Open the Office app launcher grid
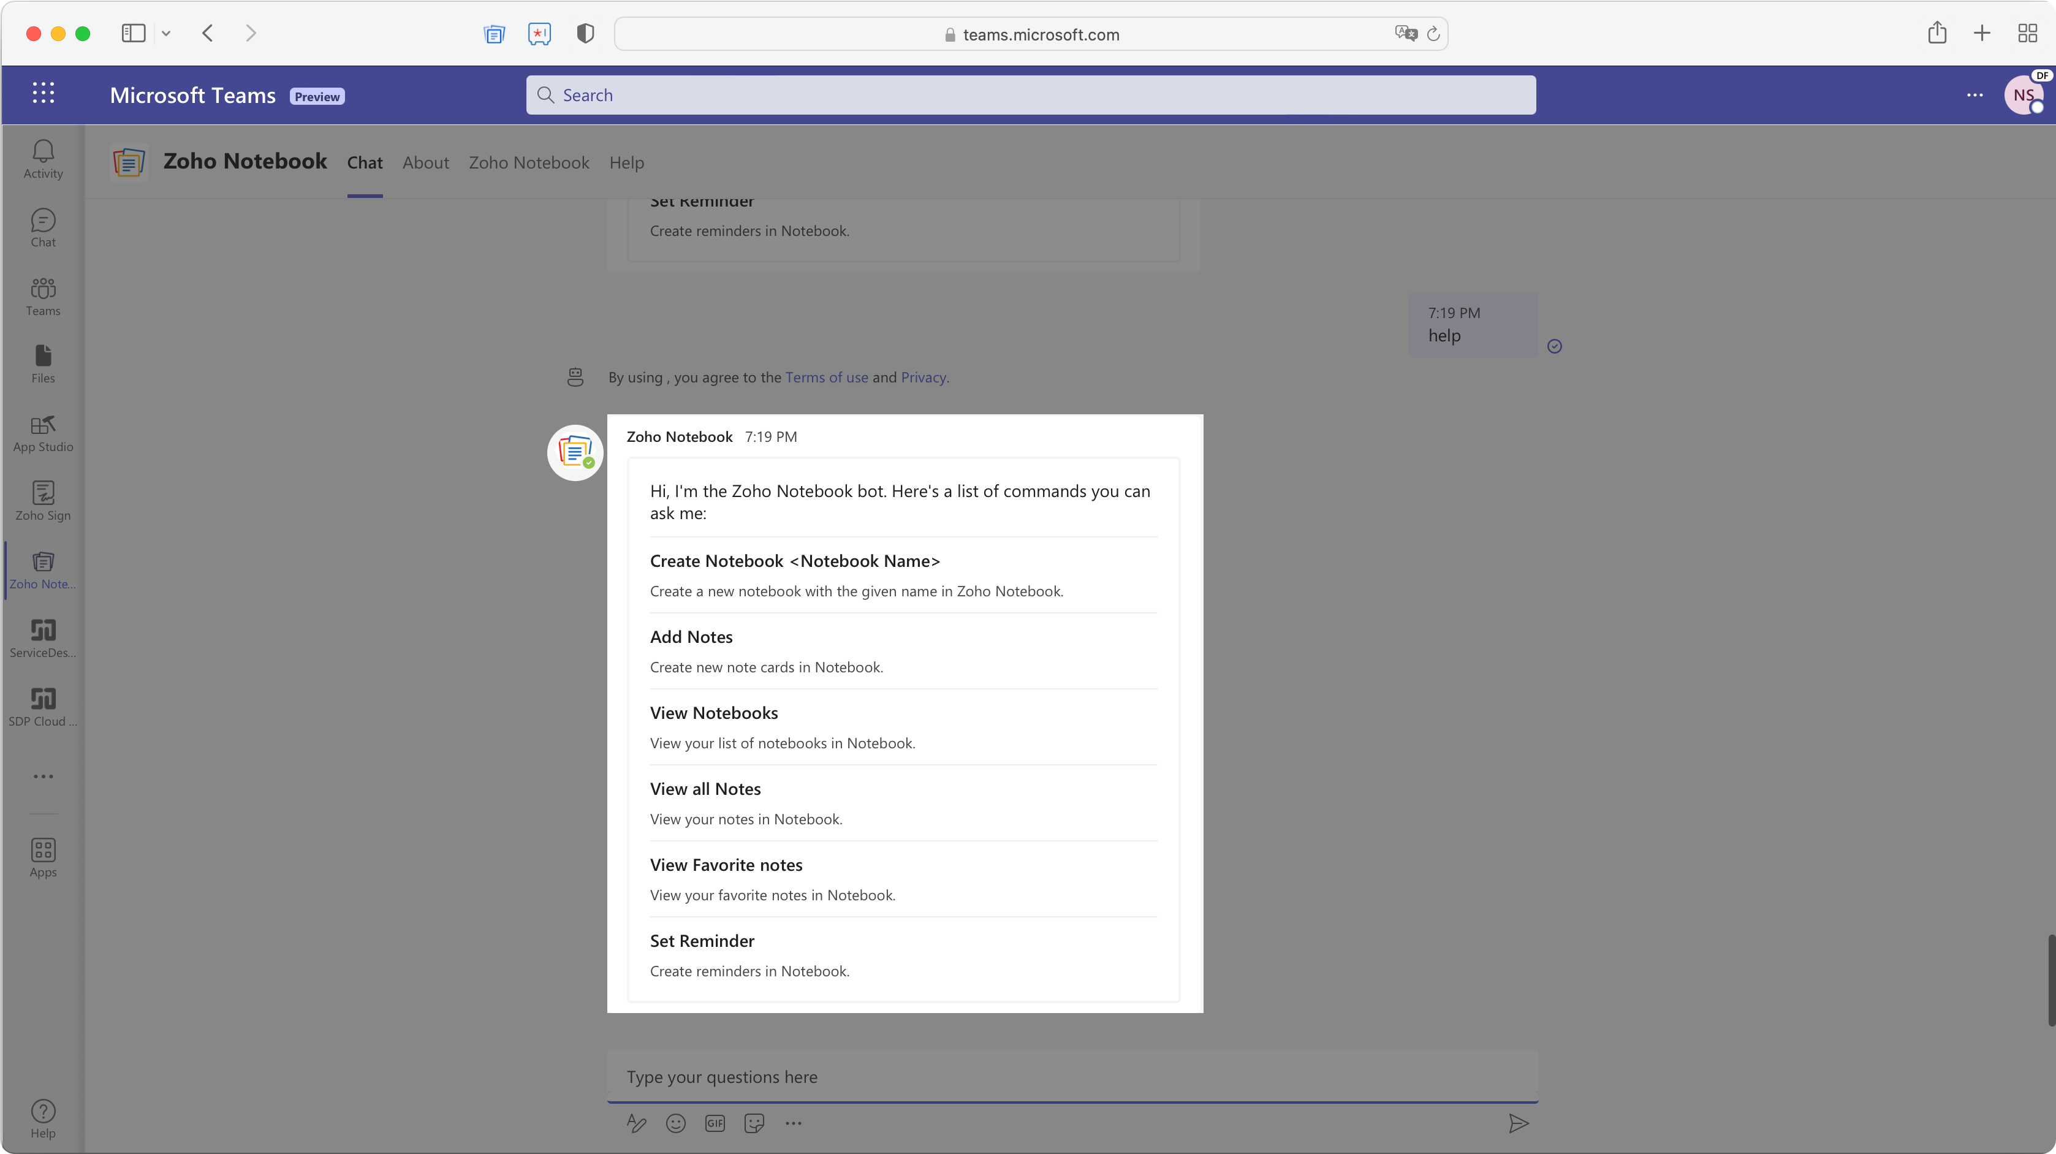 coord(43,93)
